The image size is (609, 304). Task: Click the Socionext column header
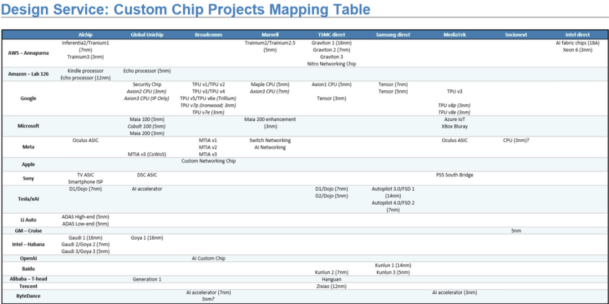pos(516,35)
